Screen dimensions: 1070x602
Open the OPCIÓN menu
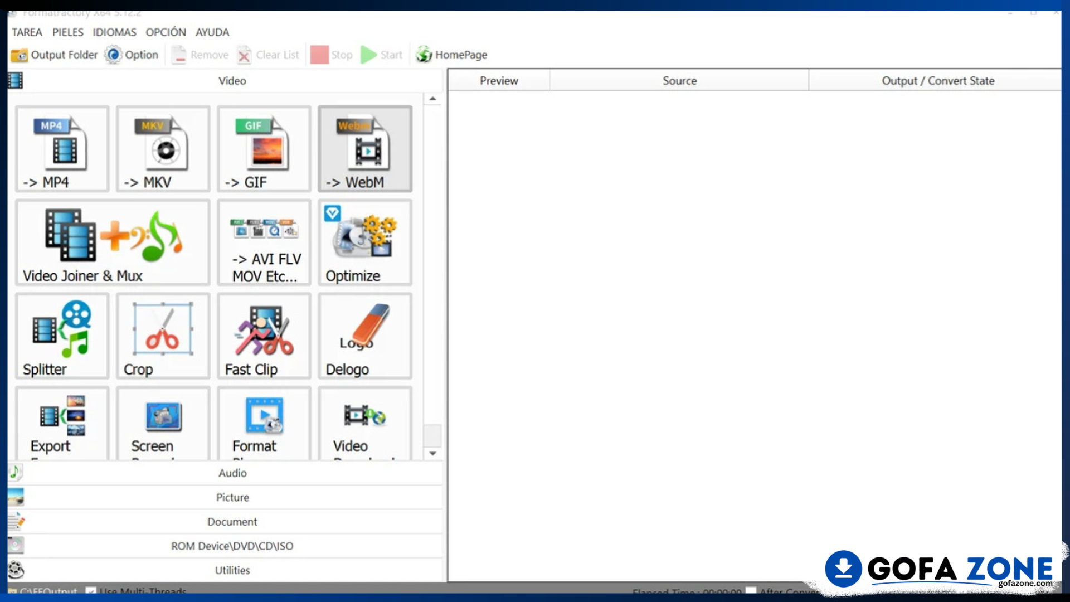coord(166,32)
